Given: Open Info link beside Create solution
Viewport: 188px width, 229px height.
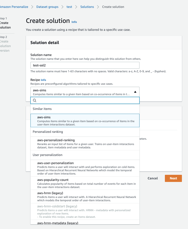Looking at the screenshot, I should click(x=74, y=22).
